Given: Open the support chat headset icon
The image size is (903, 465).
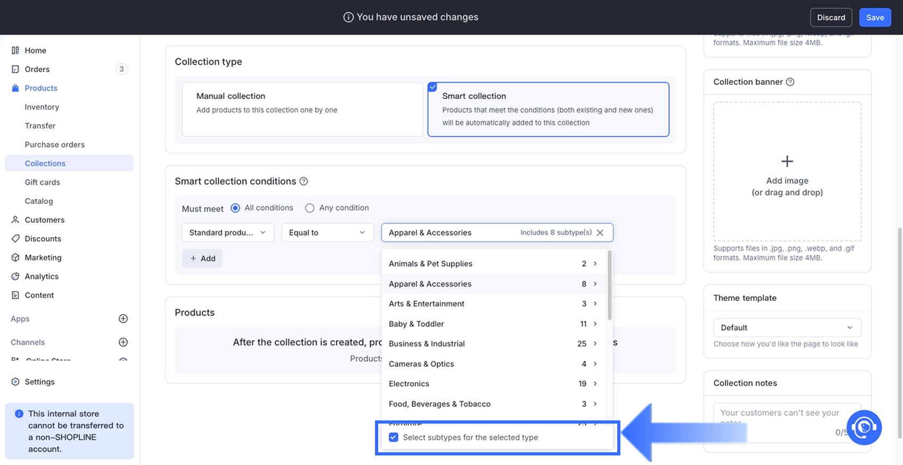Looking at the screenshot, I should (x=864, y=427).
